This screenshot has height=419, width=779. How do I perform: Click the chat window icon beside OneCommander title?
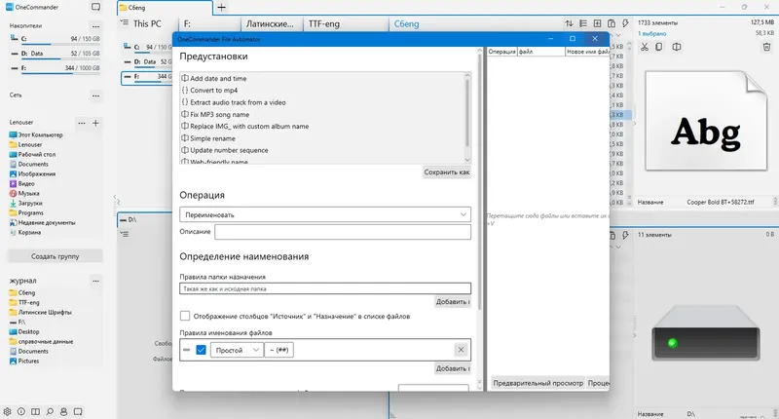[x=95, y=7]
